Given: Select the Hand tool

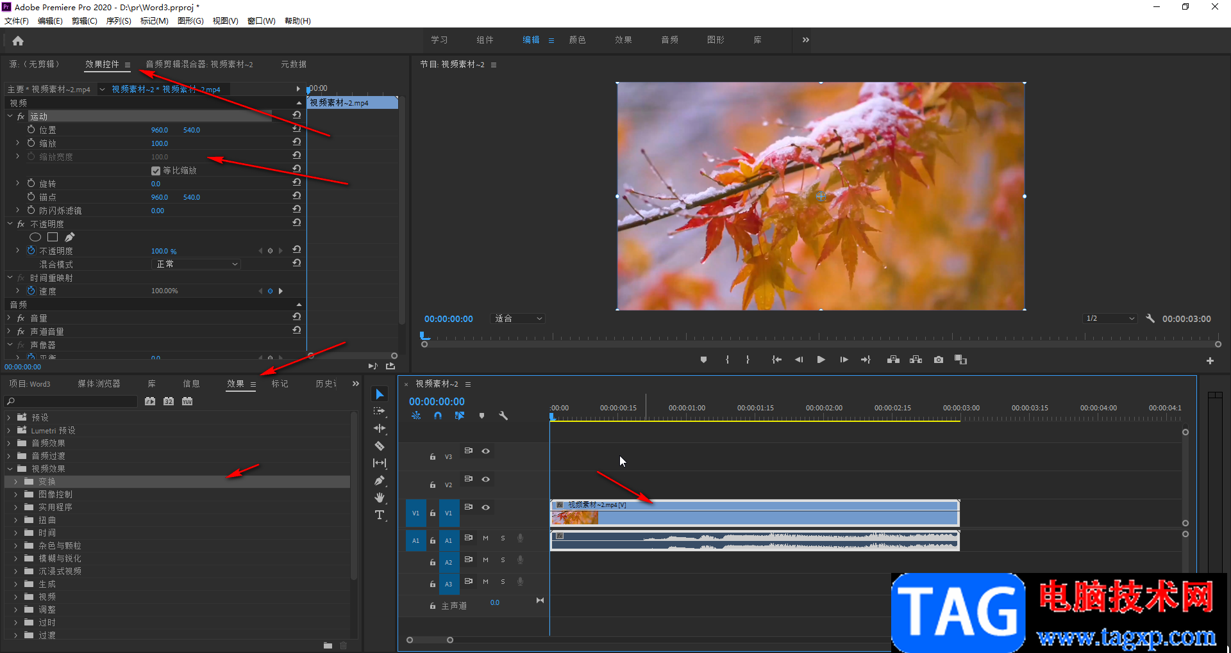Looking at the screenshot, I should pos(380,497).
